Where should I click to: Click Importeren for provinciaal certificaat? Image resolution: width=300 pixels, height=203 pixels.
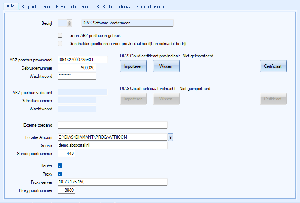point(133,66)
